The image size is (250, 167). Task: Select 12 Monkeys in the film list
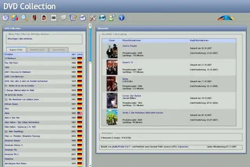[x=10, y=58]
